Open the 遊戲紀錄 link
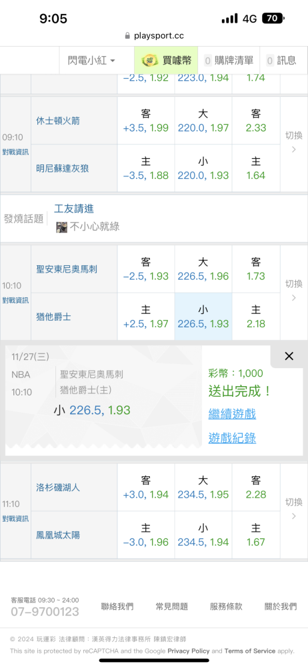Image resolution: width=308 pixels, height=668 pixels. pos(232,438)
